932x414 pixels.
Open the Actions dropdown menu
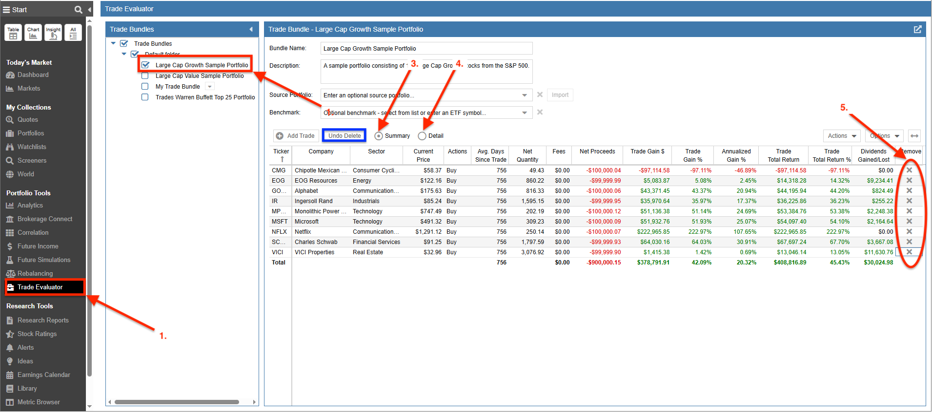point(842,136)
